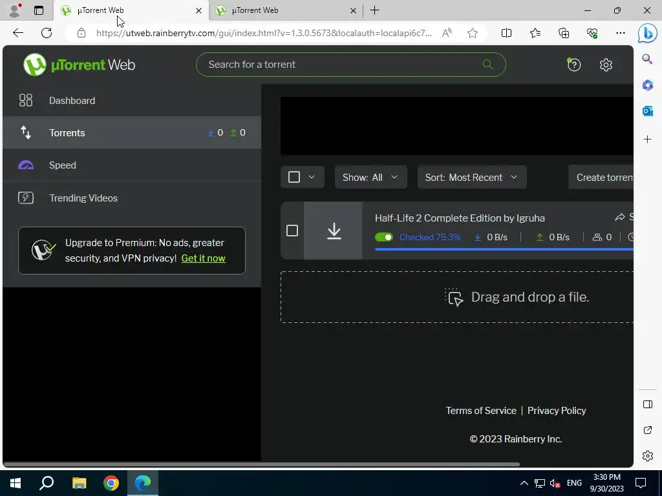Focus the Search for a torrent field
Screen dimensions: 662x496
point(350,65)
